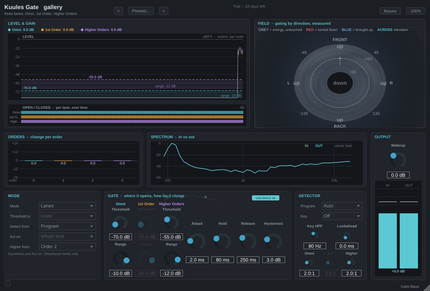Viewport: 430px width, 291px height.
Task: Toggle the Link Omni & 1st button
Action: coord(265,198)
